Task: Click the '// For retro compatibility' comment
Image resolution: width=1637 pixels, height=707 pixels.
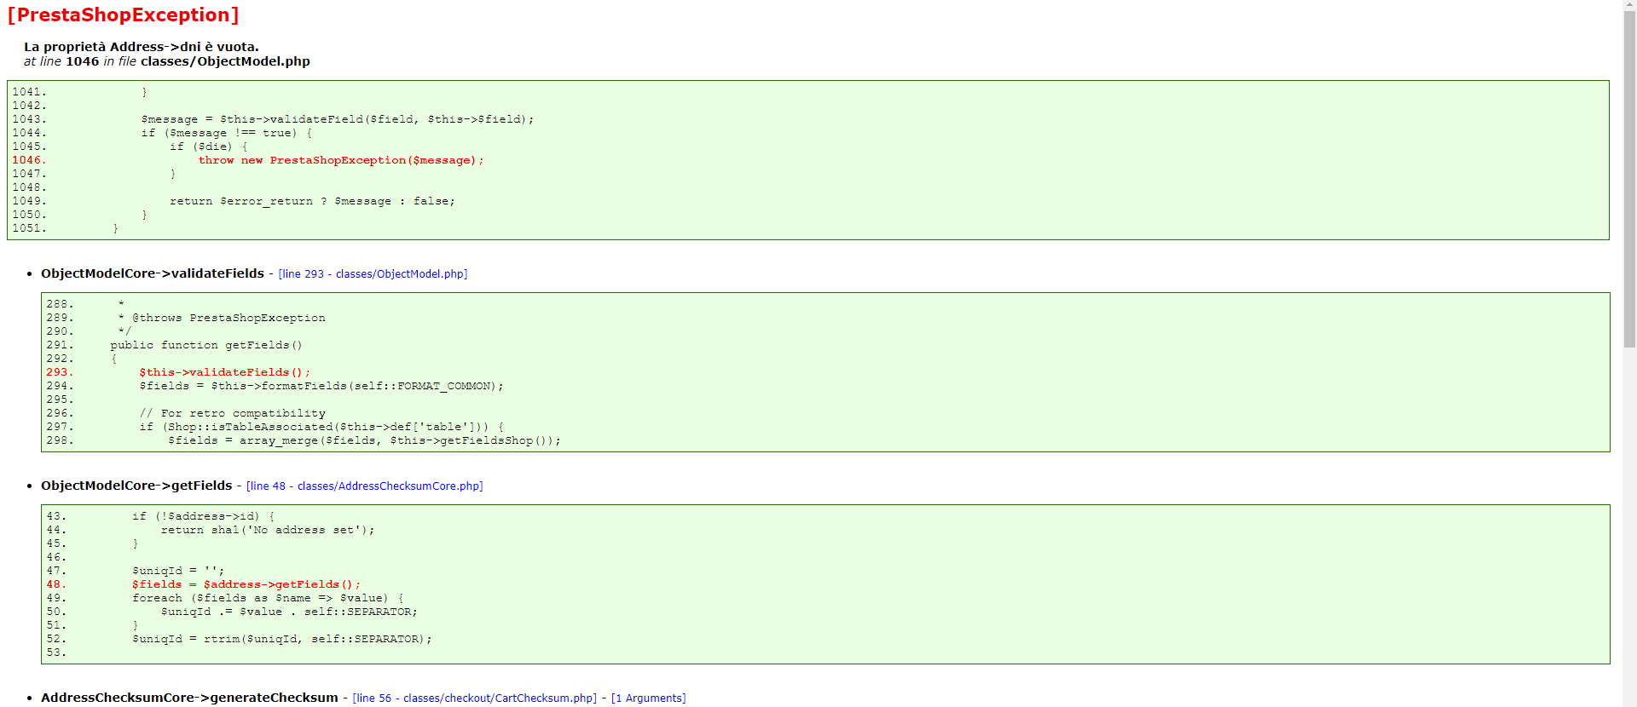Action: pyautogui.click(x=233, y=413)
